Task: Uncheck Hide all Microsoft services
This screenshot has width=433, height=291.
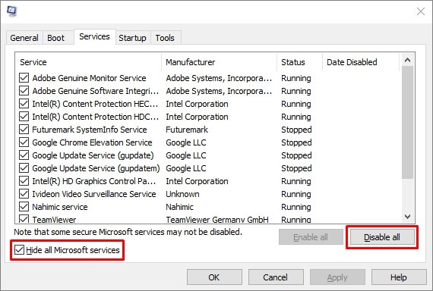Action: [x=19, y=250]
